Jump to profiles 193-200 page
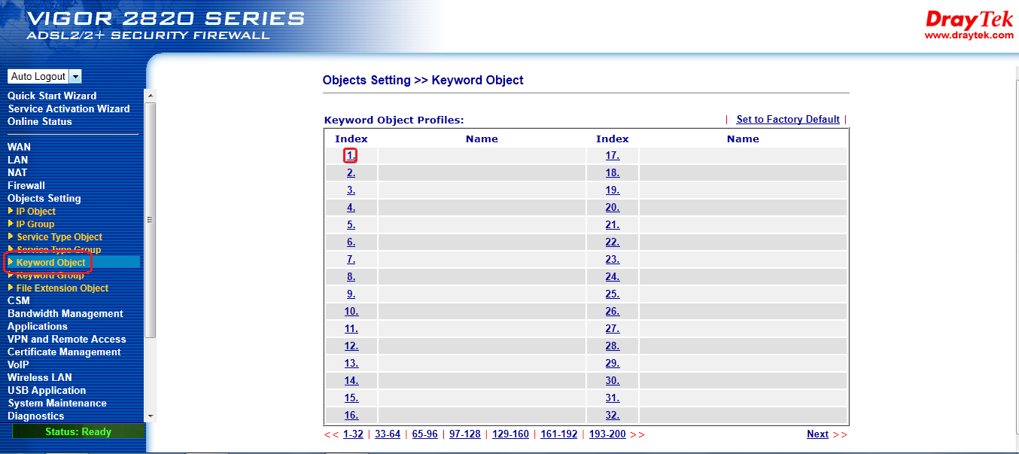 click(x=607, y=434)
